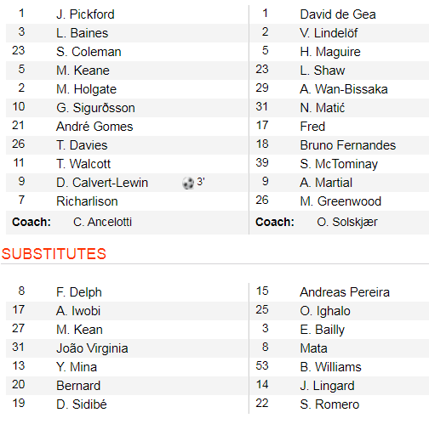Select David de Gea in lineup

[x=338, y=14]
